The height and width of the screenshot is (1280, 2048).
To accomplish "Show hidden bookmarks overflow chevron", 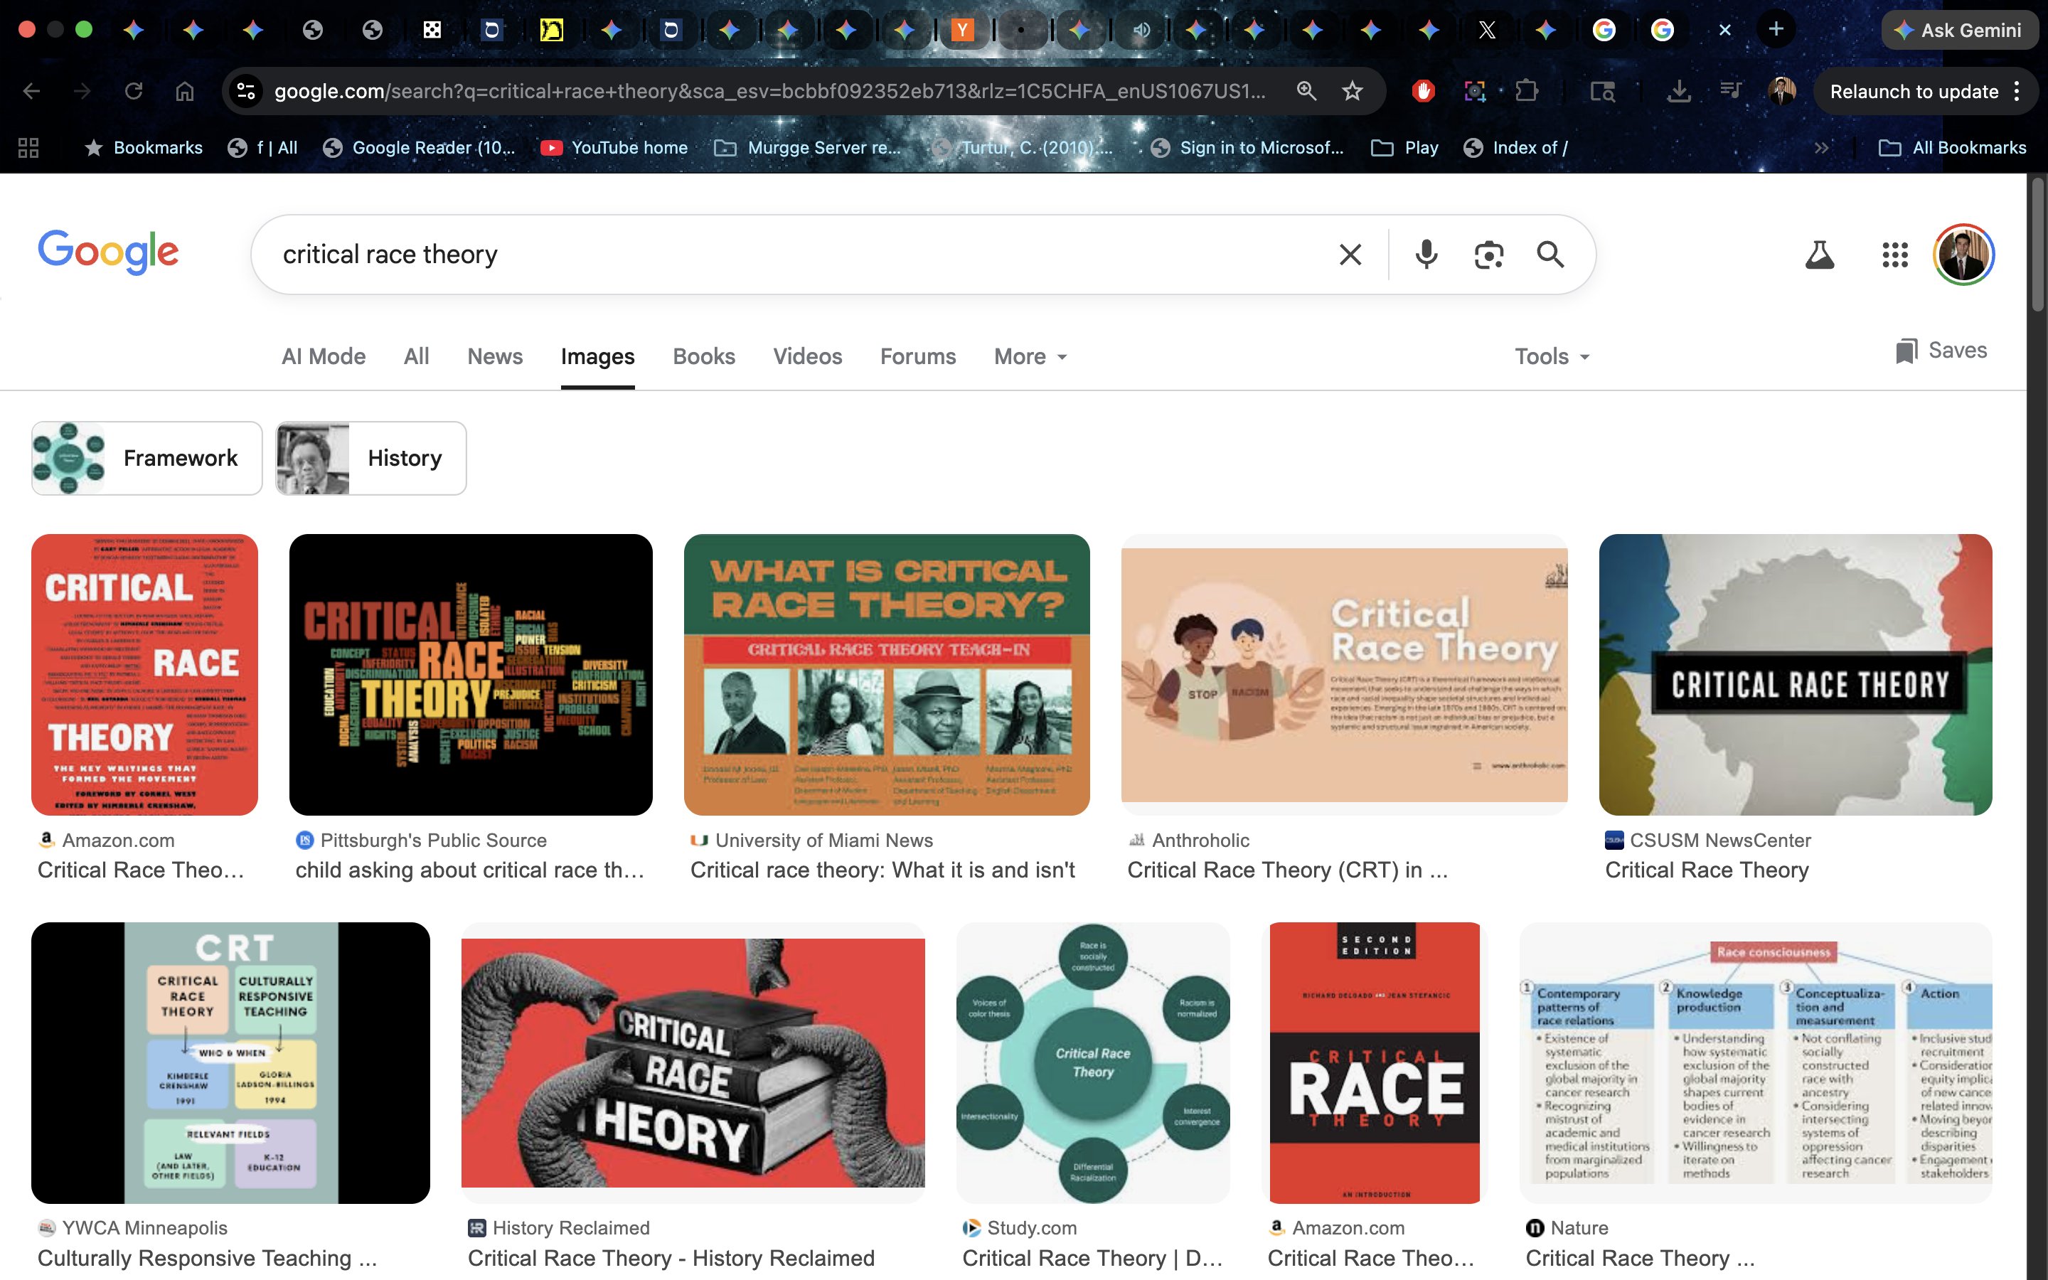I will pyautogui.click(x=1821, y=147).
